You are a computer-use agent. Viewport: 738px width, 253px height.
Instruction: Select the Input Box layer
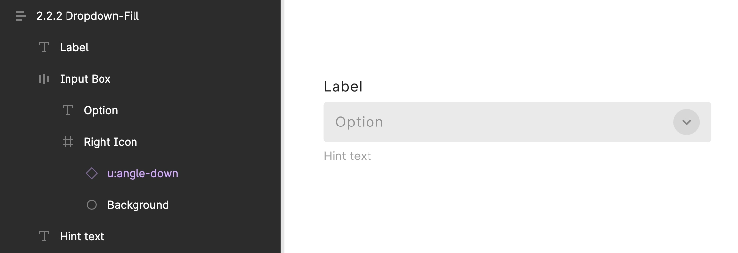click(x=85, y=79)
